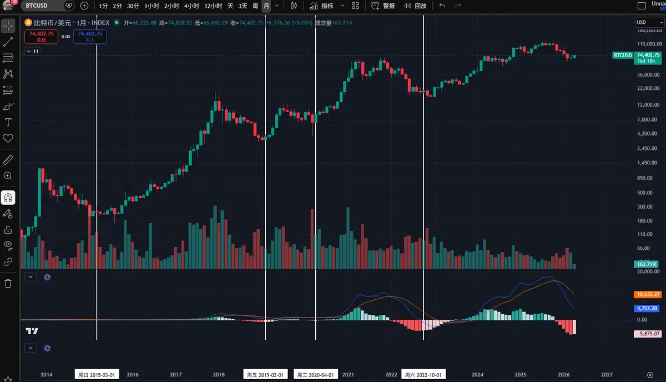The height and width of the screenshot is (382, 666).
Task: Select the zoom-in magnifier tool
Action: click(x=8, y=175)
